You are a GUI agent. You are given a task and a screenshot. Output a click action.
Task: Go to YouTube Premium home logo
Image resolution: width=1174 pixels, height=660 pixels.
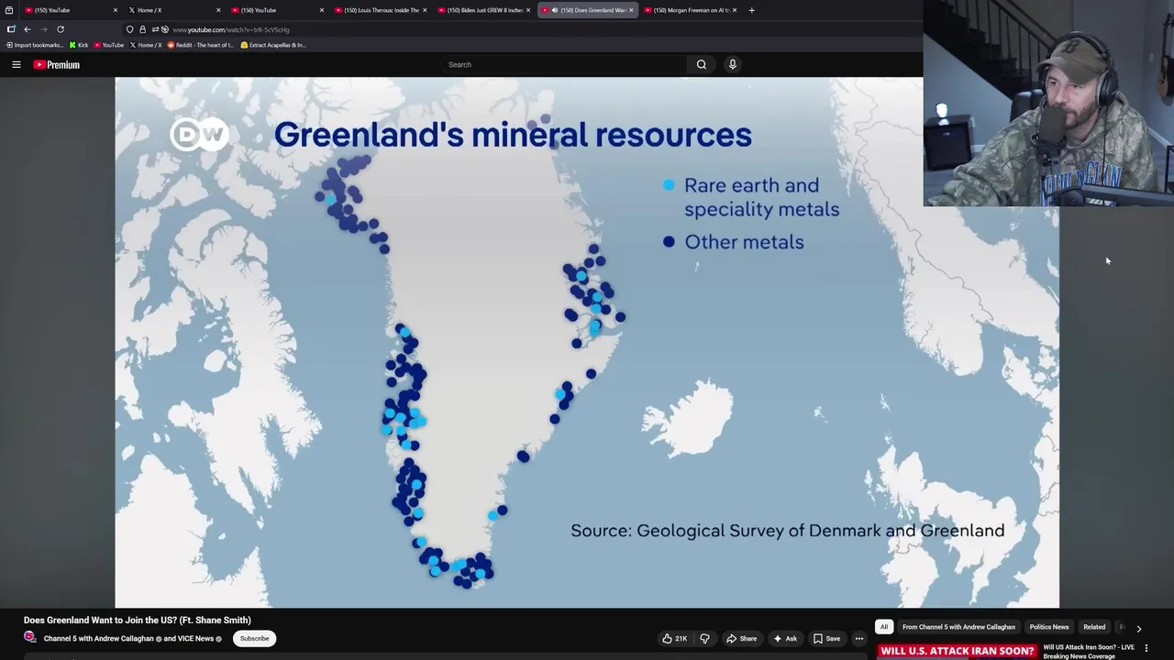pos(57,64)
